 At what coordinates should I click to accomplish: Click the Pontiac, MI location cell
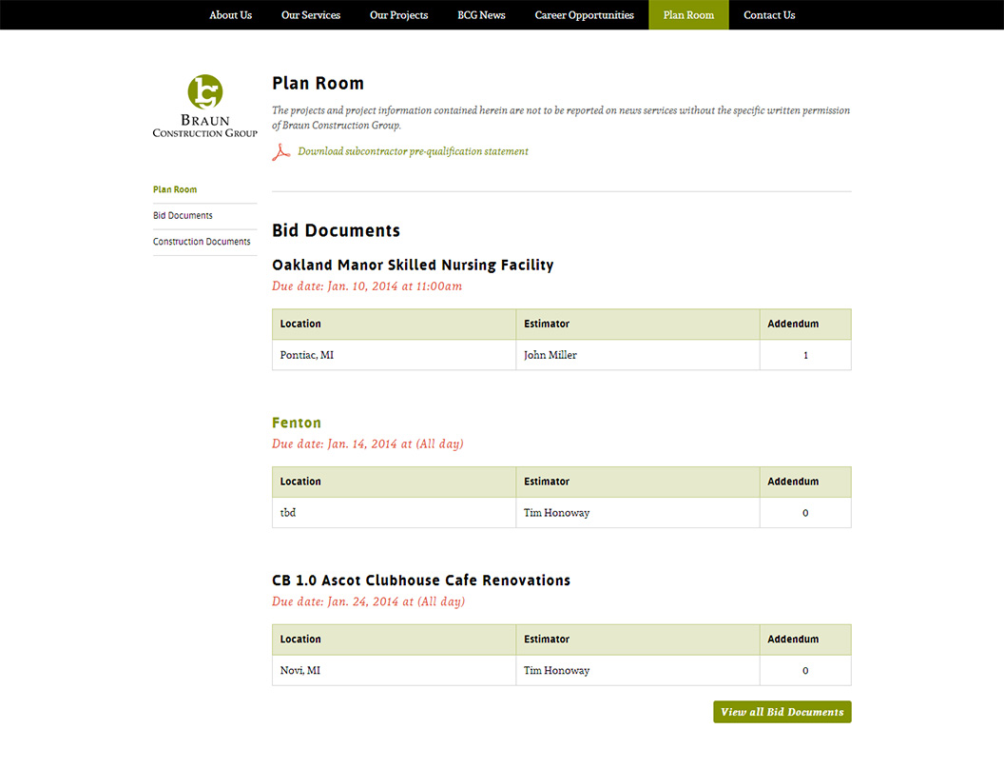point(307,355)
